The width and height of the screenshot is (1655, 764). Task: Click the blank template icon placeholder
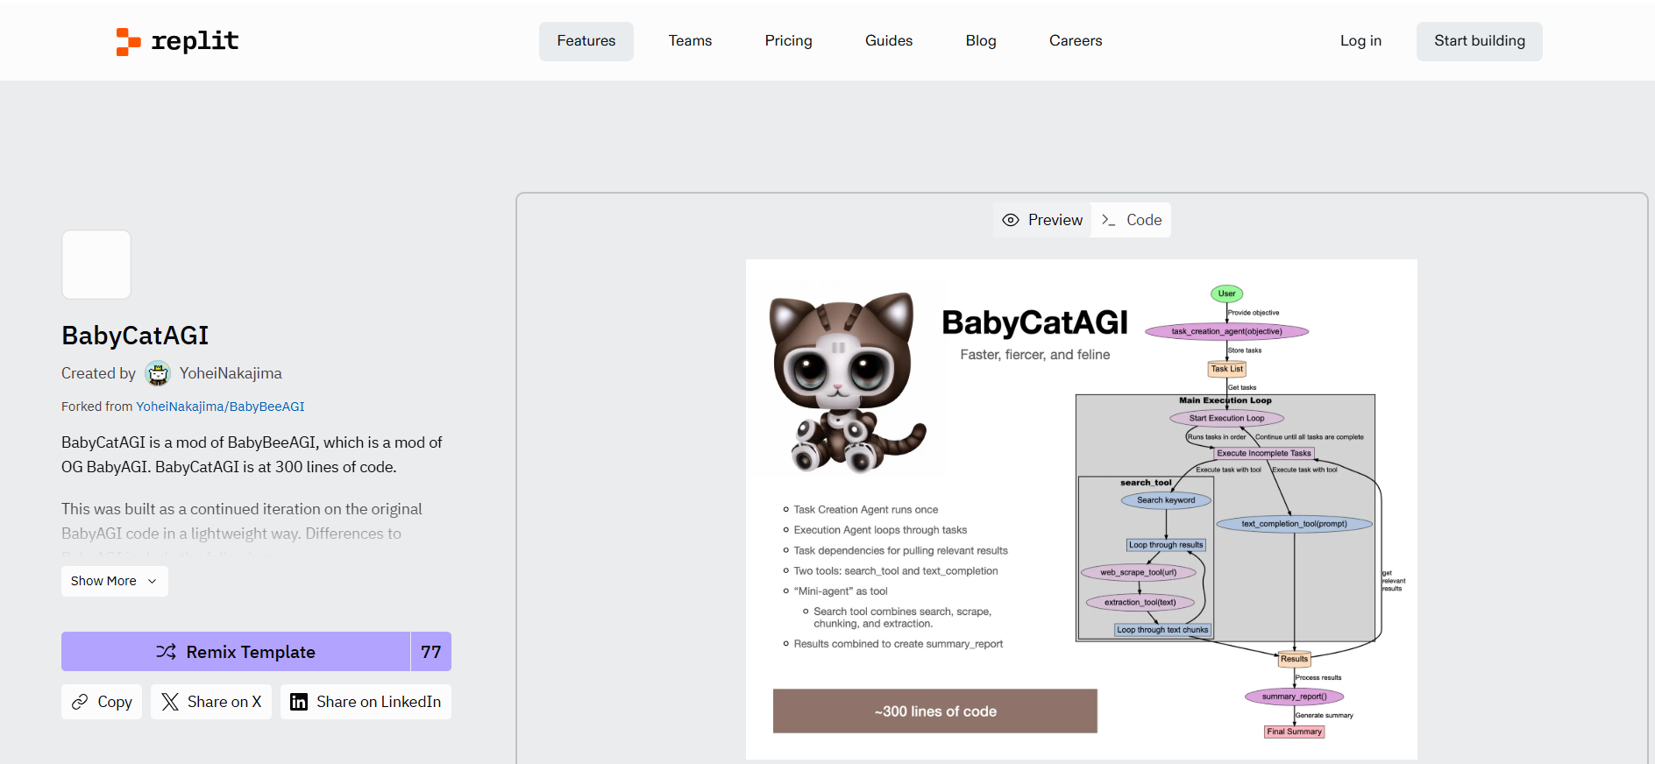96,265
